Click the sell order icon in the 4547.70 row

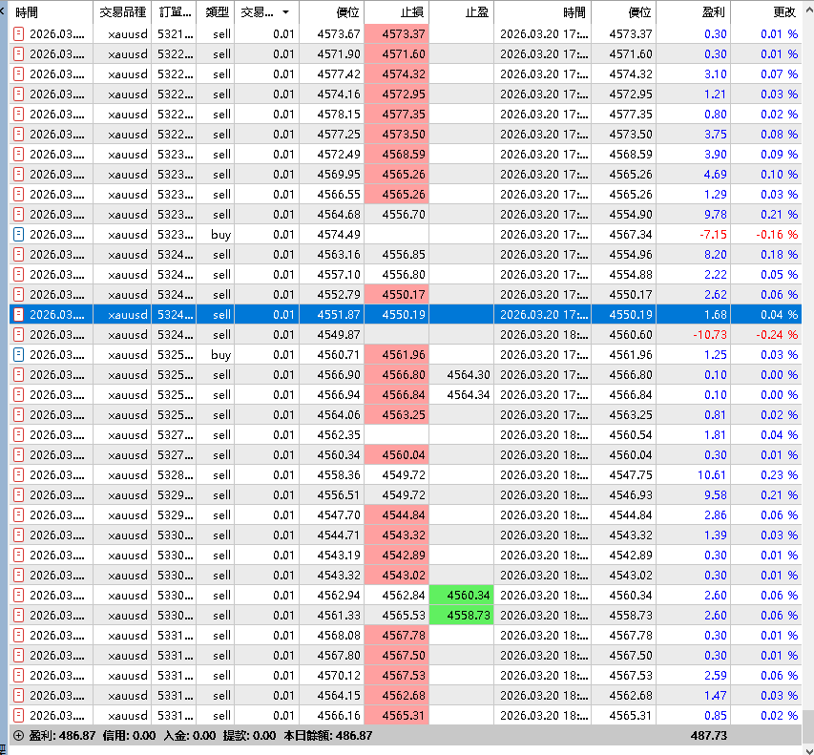(18, 515)
